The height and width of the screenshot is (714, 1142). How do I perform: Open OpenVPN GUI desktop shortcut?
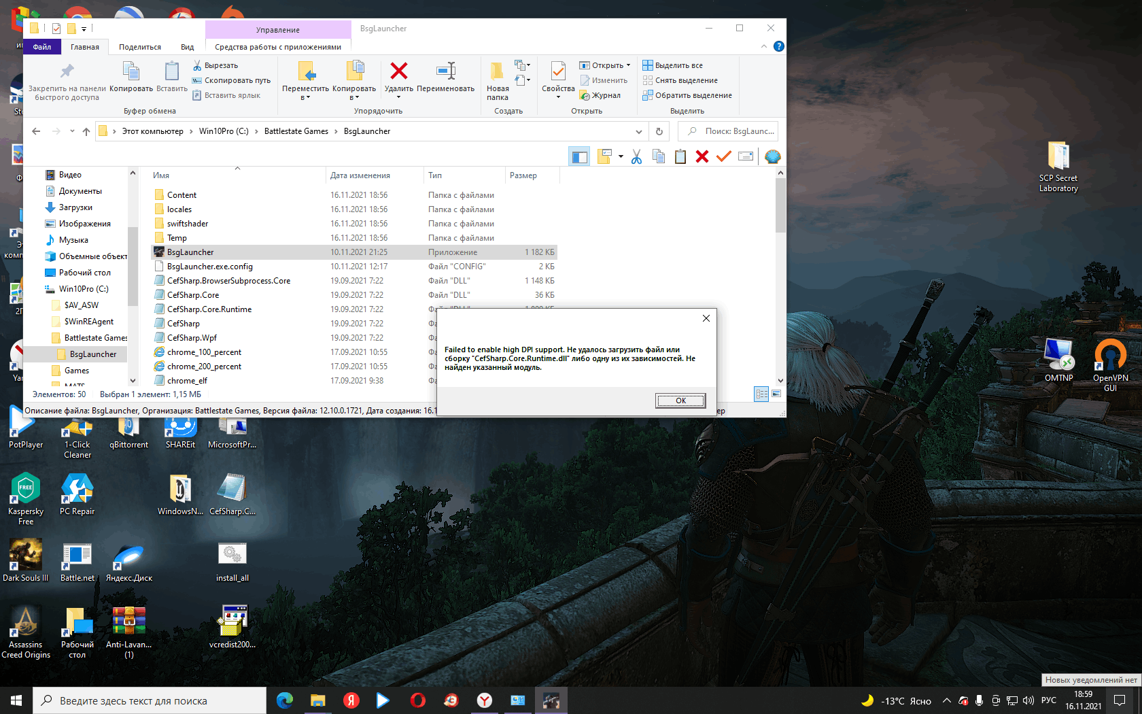tap(1110, 364)
